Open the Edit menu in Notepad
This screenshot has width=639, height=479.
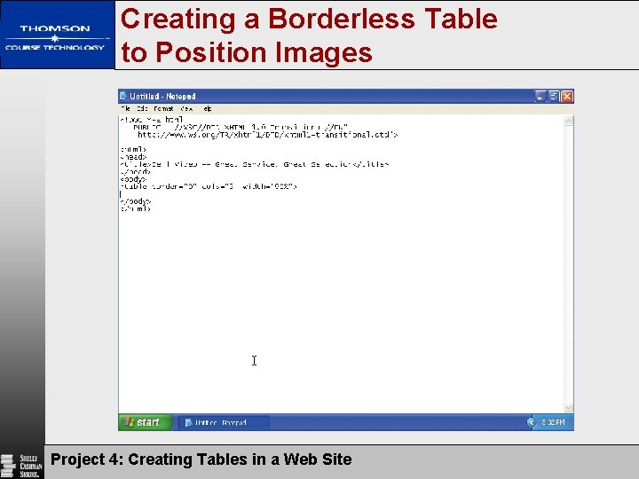click(x=142, y=109)
